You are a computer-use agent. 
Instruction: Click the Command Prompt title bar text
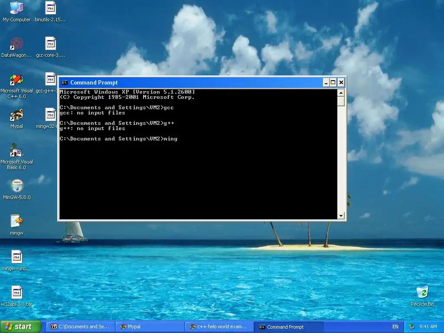94,83
